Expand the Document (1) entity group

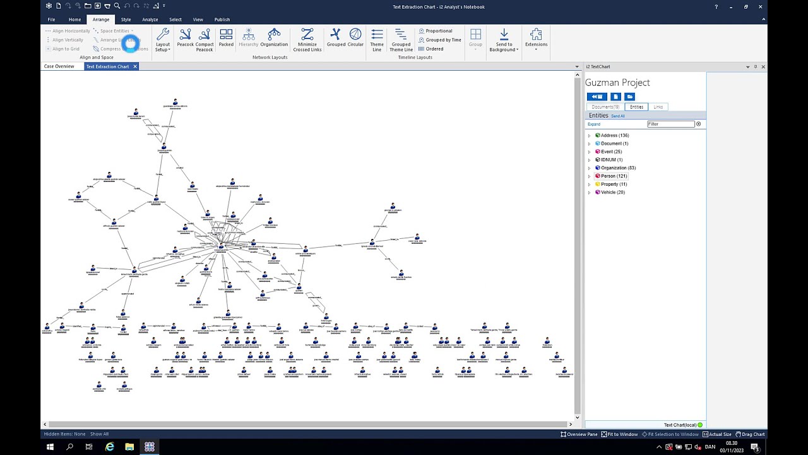[590, 143]
